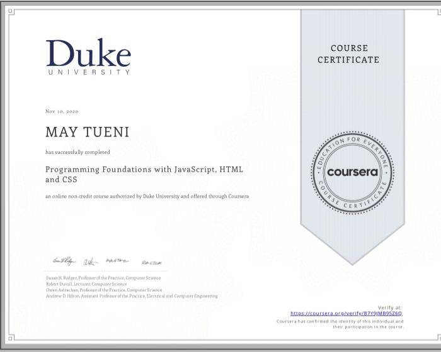This screenshot has height=352, width=441.
Task: Click the 'has successfully completed' text
Action: tap(77, 152)
